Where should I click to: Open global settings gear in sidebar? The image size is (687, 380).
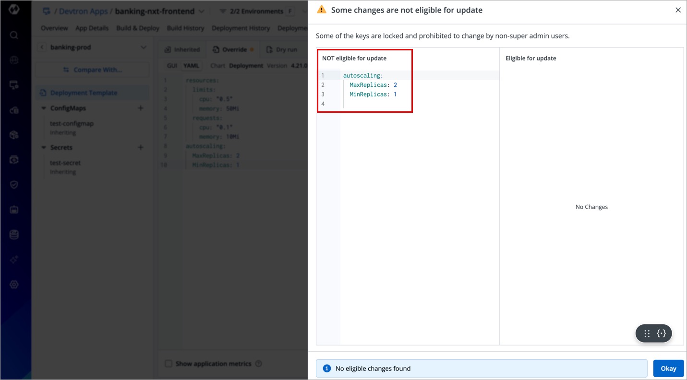point(14,285)
